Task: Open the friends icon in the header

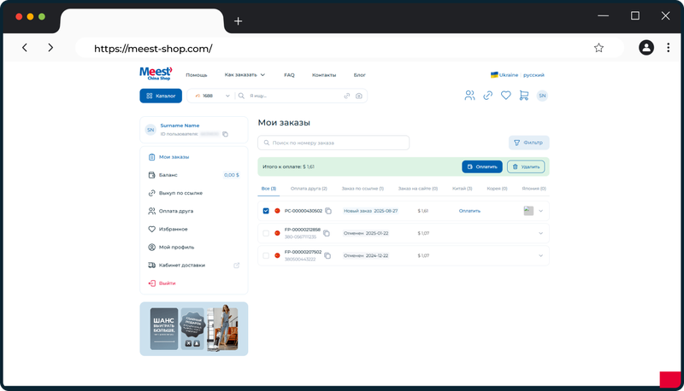Action: click(469, 96)
